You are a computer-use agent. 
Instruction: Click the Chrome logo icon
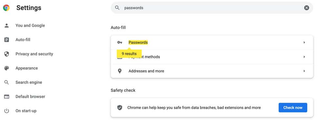(6, 8)
